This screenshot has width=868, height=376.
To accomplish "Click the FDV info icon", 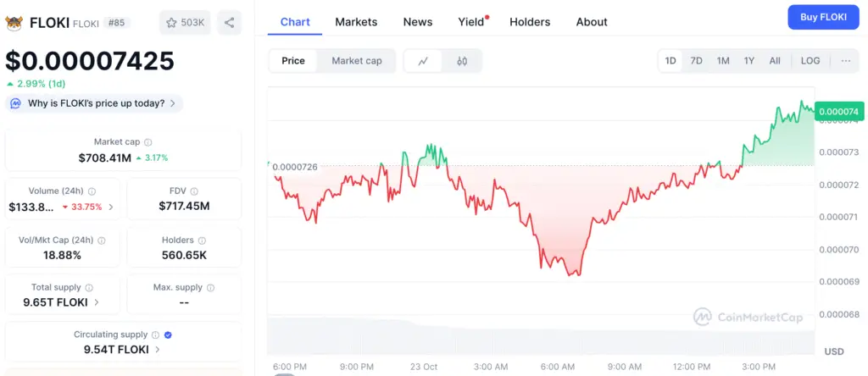I will click(195, 191).
